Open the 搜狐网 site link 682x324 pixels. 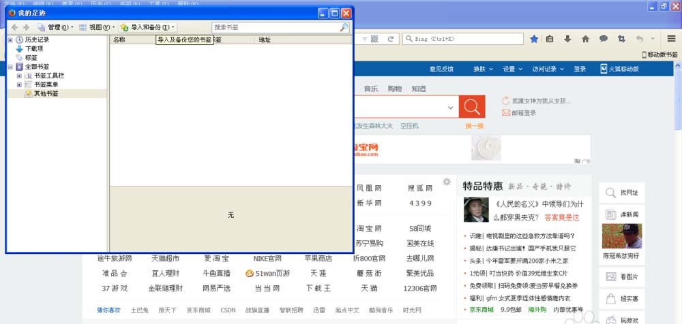[420, 189]
